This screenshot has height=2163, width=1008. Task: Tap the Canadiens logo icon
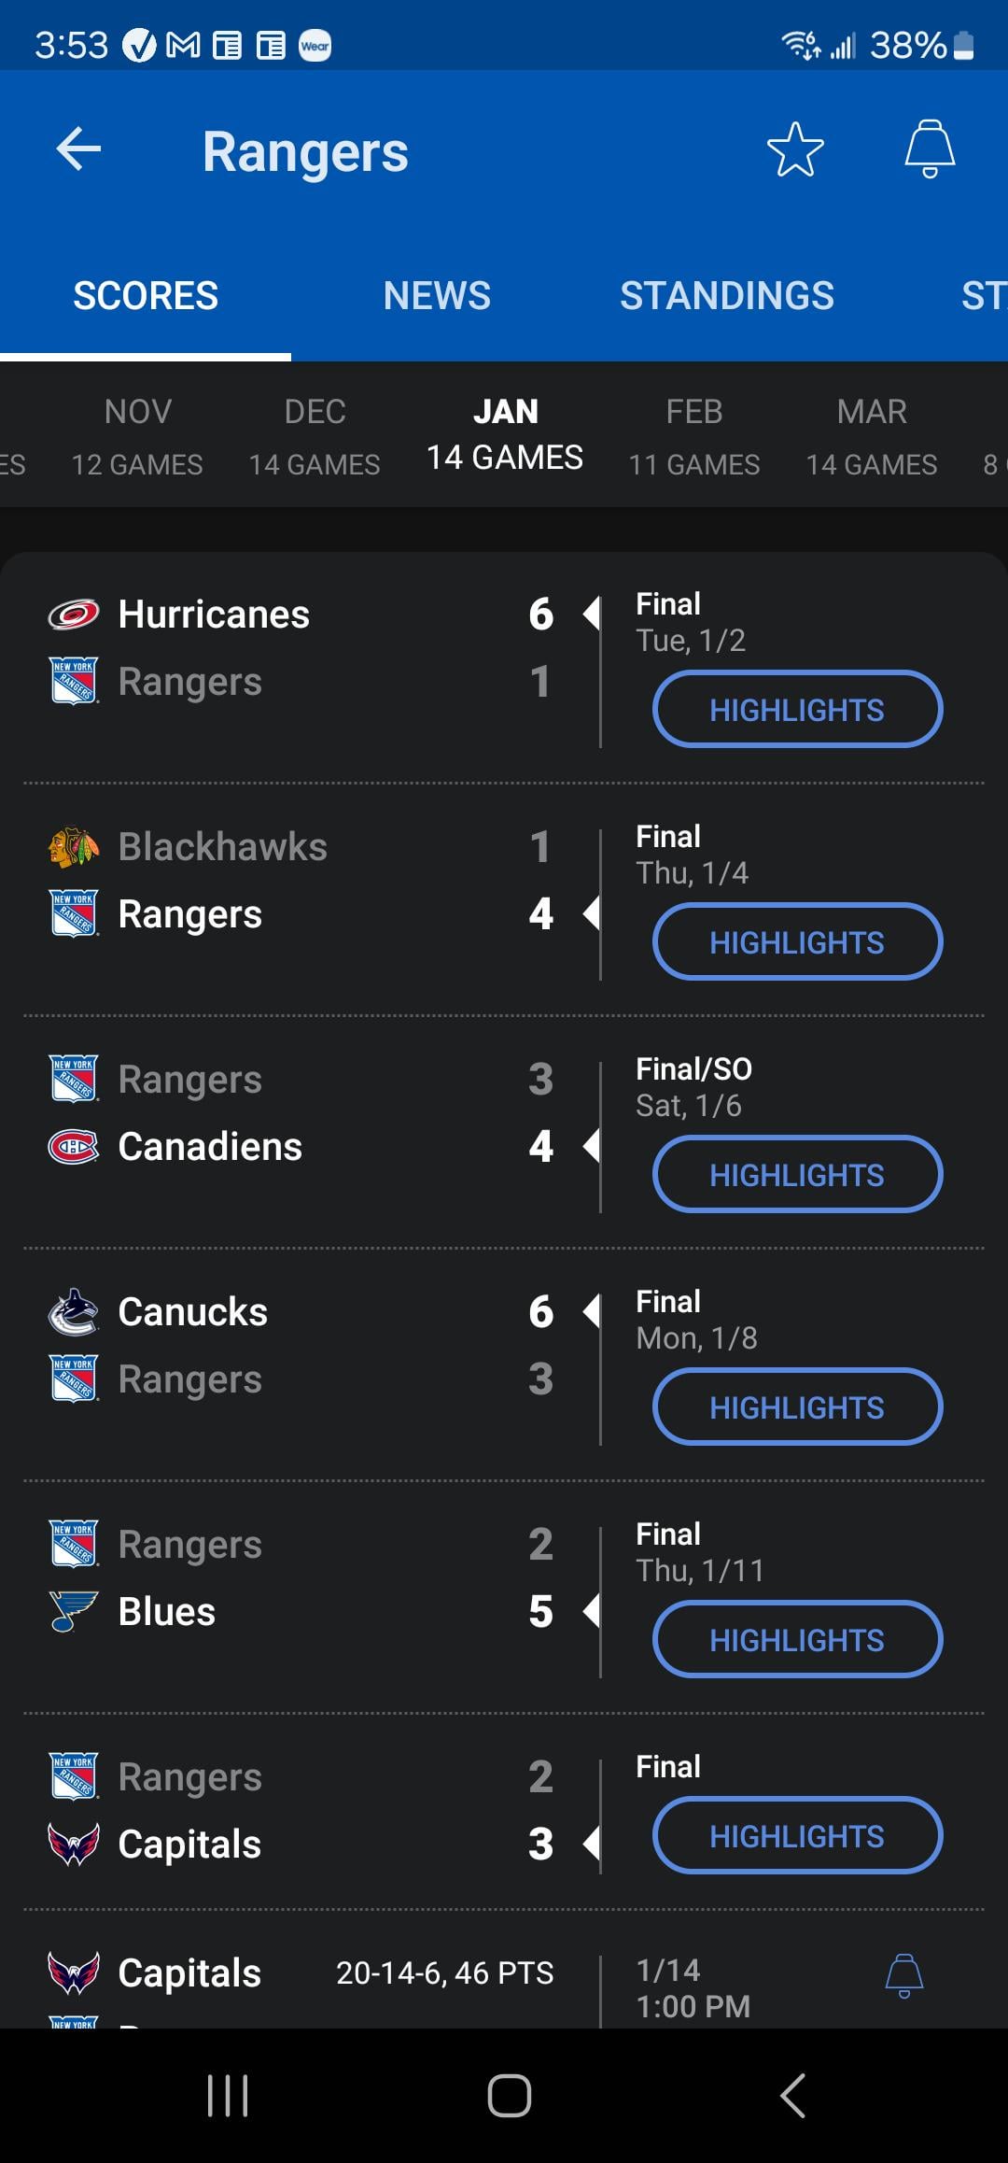[x=74, y=1147]
